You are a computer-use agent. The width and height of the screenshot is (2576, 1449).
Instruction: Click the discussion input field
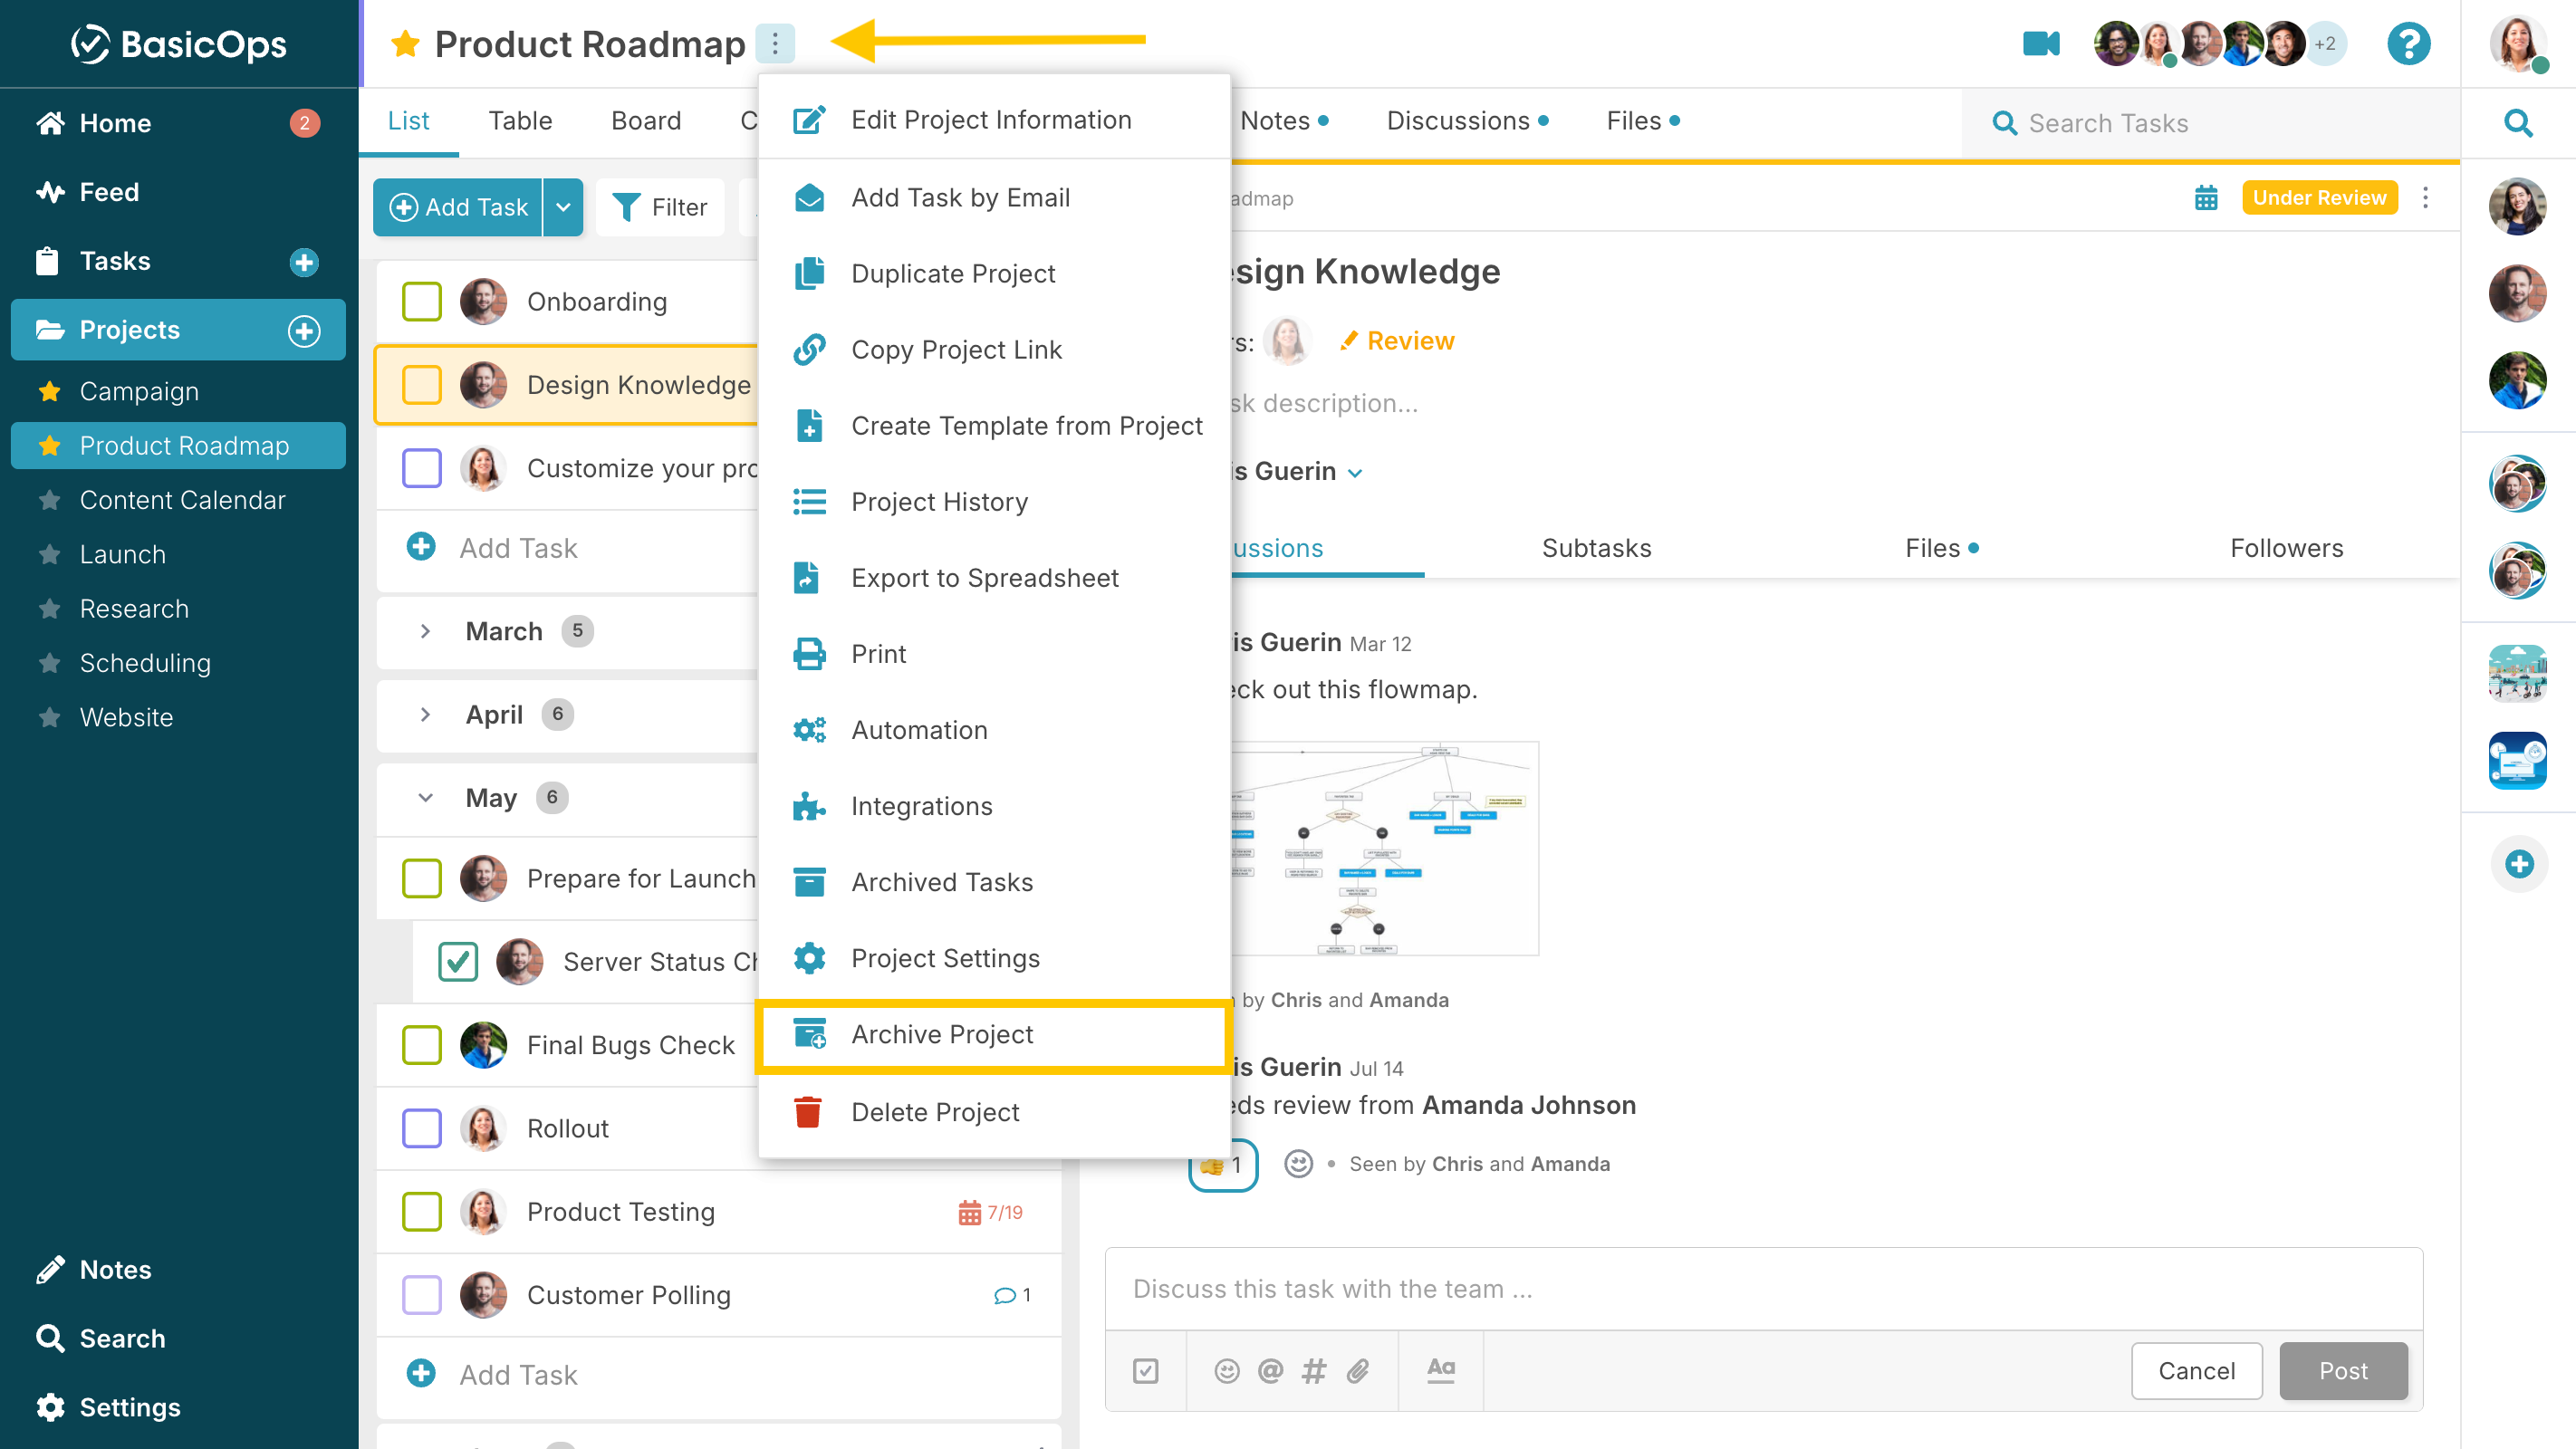(x=1700, y=1289)
